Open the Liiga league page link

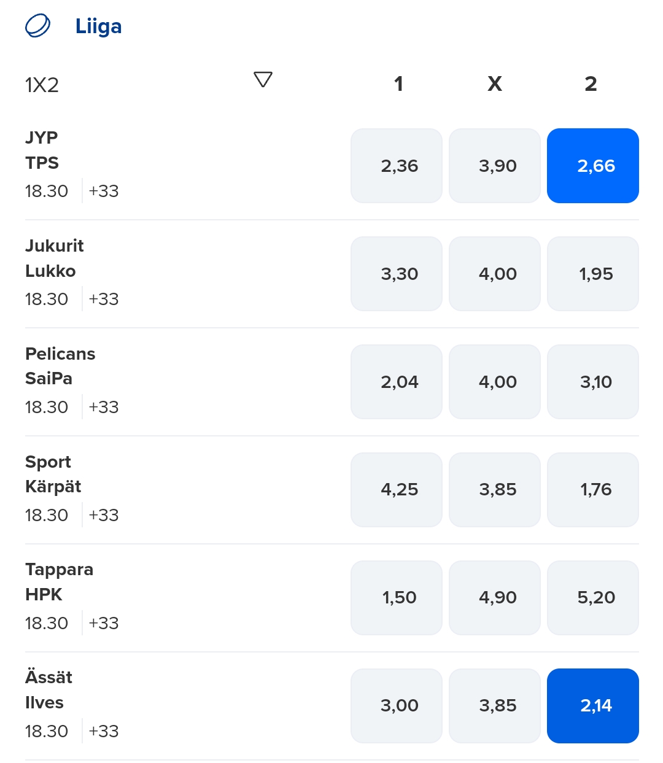[98, 26]
